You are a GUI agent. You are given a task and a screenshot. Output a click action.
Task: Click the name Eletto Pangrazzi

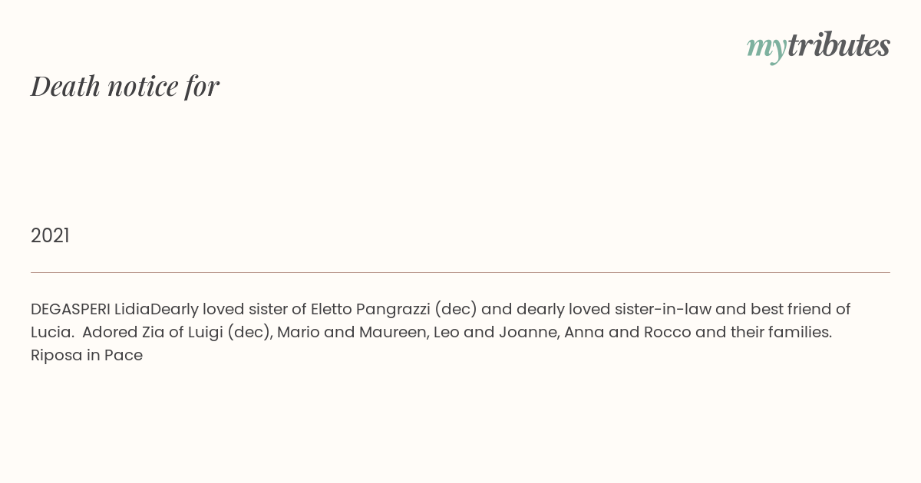370,309
